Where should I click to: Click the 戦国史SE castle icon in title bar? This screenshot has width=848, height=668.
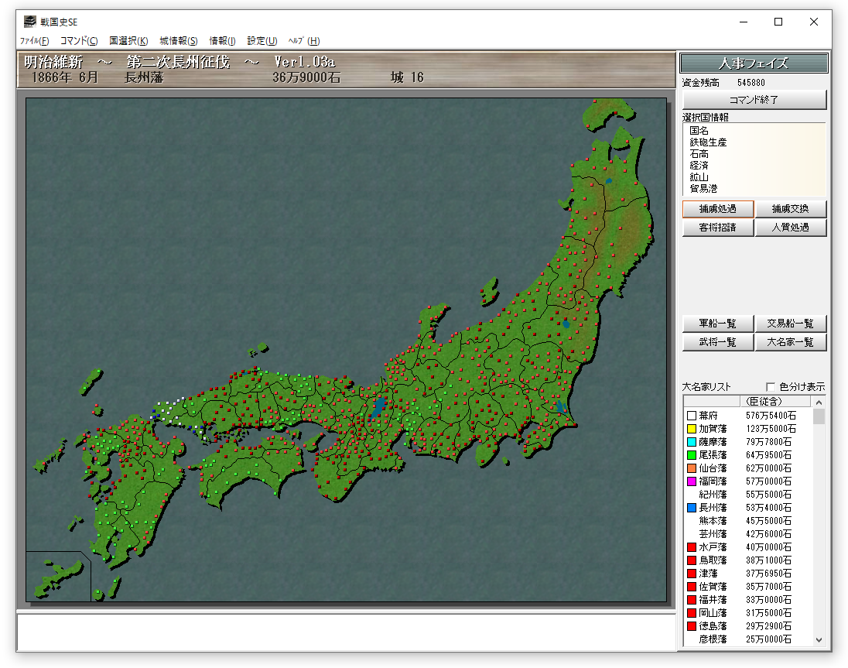[x=29, y=22]
